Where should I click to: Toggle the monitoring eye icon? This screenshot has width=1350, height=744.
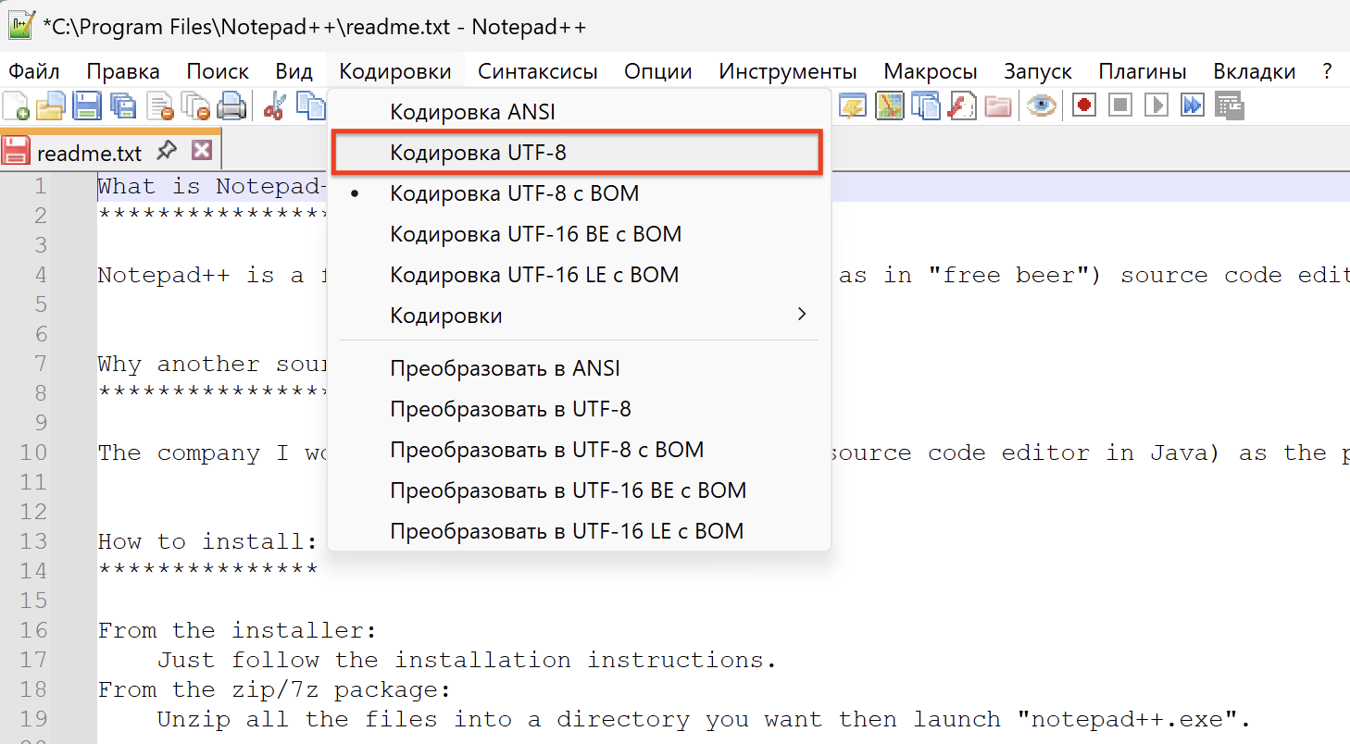[1043, 105]
